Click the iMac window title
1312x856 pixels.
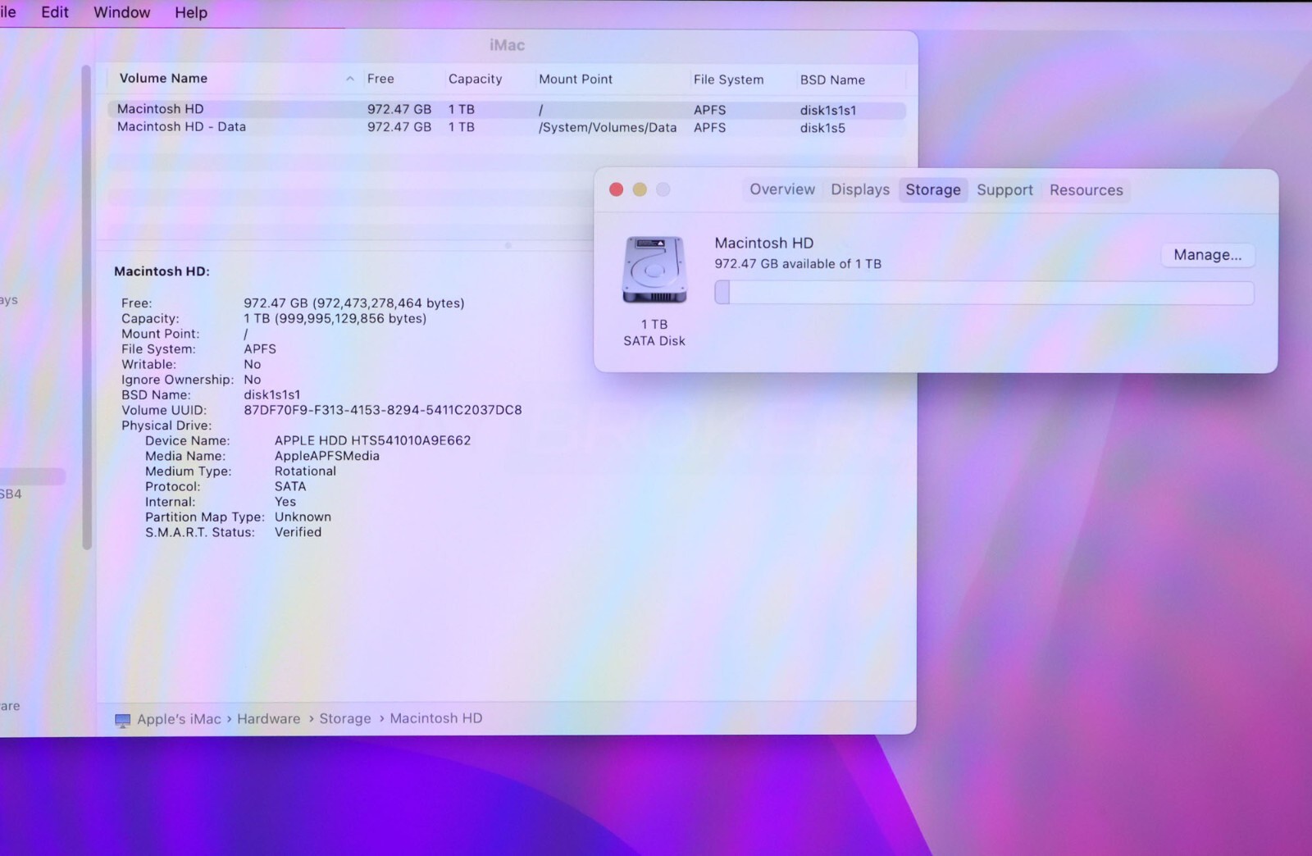pos(507,45)
